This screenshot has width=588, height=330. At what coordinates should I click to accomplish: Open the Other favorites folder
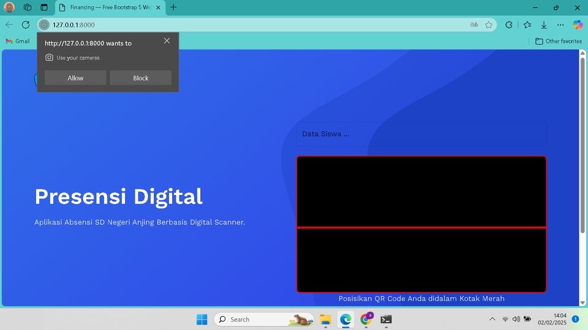559,41
